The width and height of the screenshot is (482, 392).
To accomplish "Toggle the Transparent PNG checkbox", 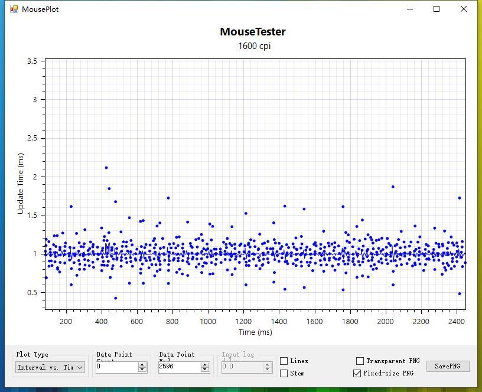I will coord(360,361).
